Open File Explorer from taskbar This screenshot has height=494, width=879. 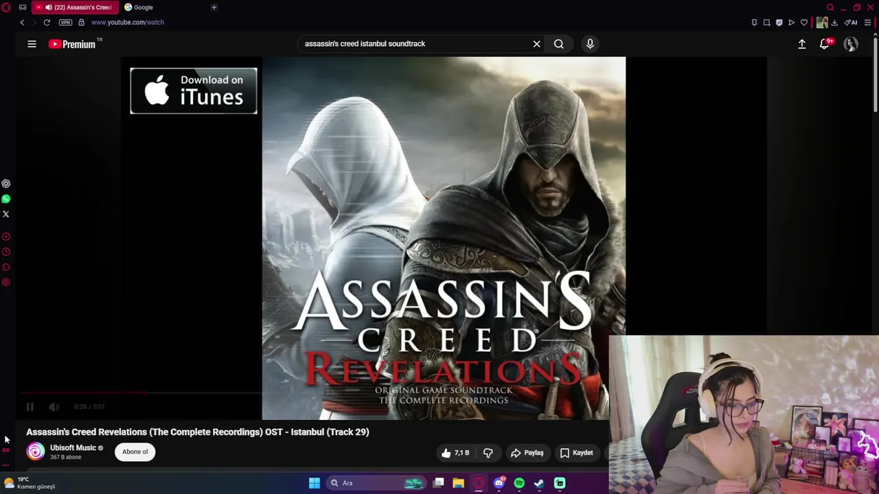coord(459,483)
